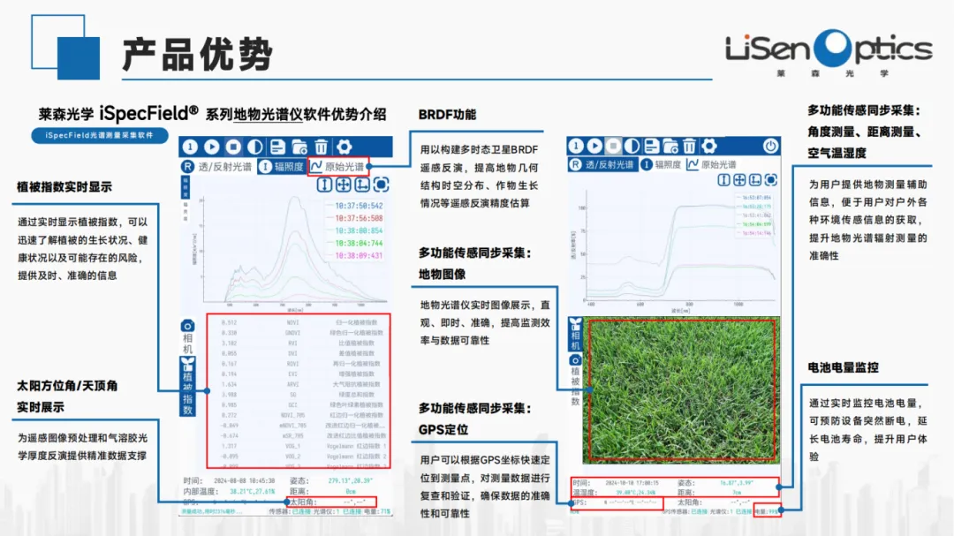Stop acquisition square icon in left window

233,147
